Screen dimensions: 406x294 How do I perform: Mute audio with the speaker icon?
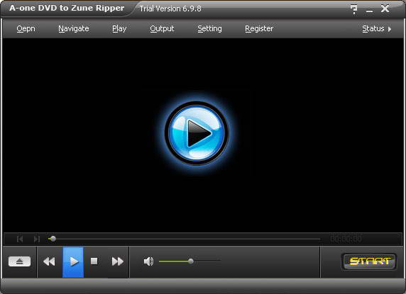(x=148, y=261)
